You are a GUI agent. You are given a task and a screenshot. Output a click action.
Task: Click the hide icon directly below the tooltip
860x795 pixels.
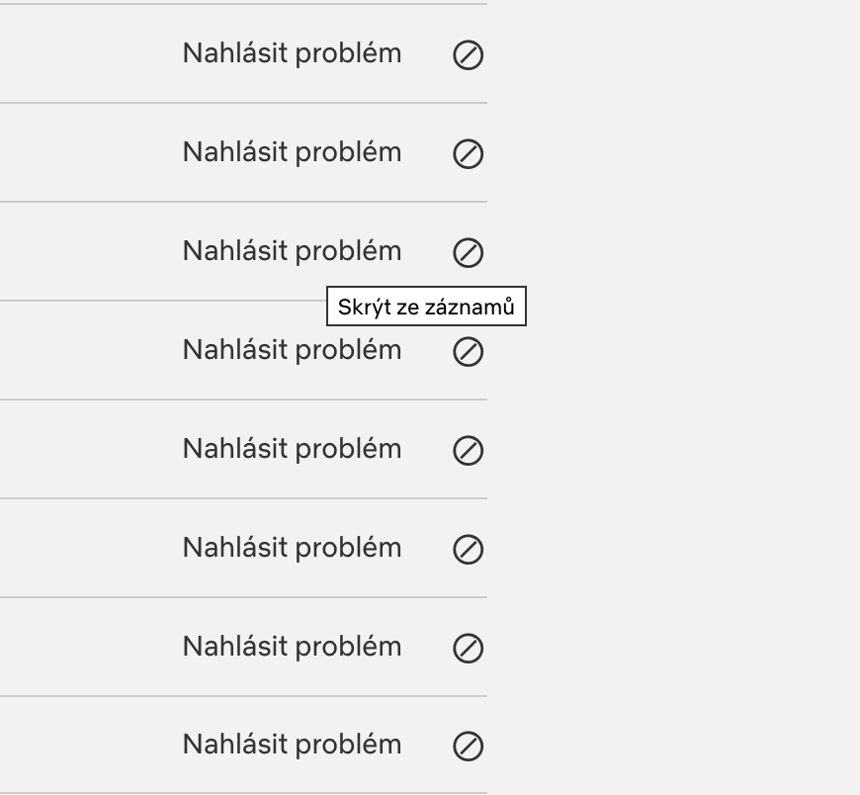468,352
